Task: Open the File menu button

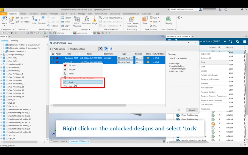Action: click(x=3, y=14)
